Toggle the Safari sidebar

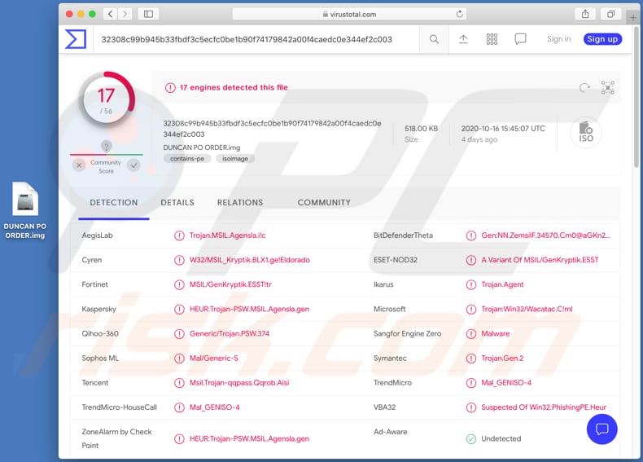click(148, 14)
